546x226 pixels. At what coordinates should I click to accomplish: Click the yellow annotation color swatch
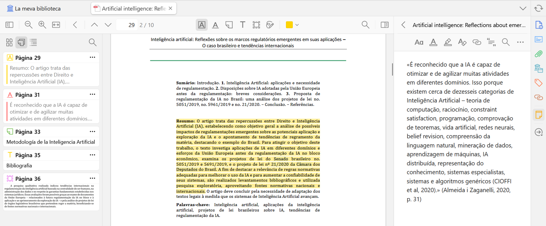click(x=289, y=25)
